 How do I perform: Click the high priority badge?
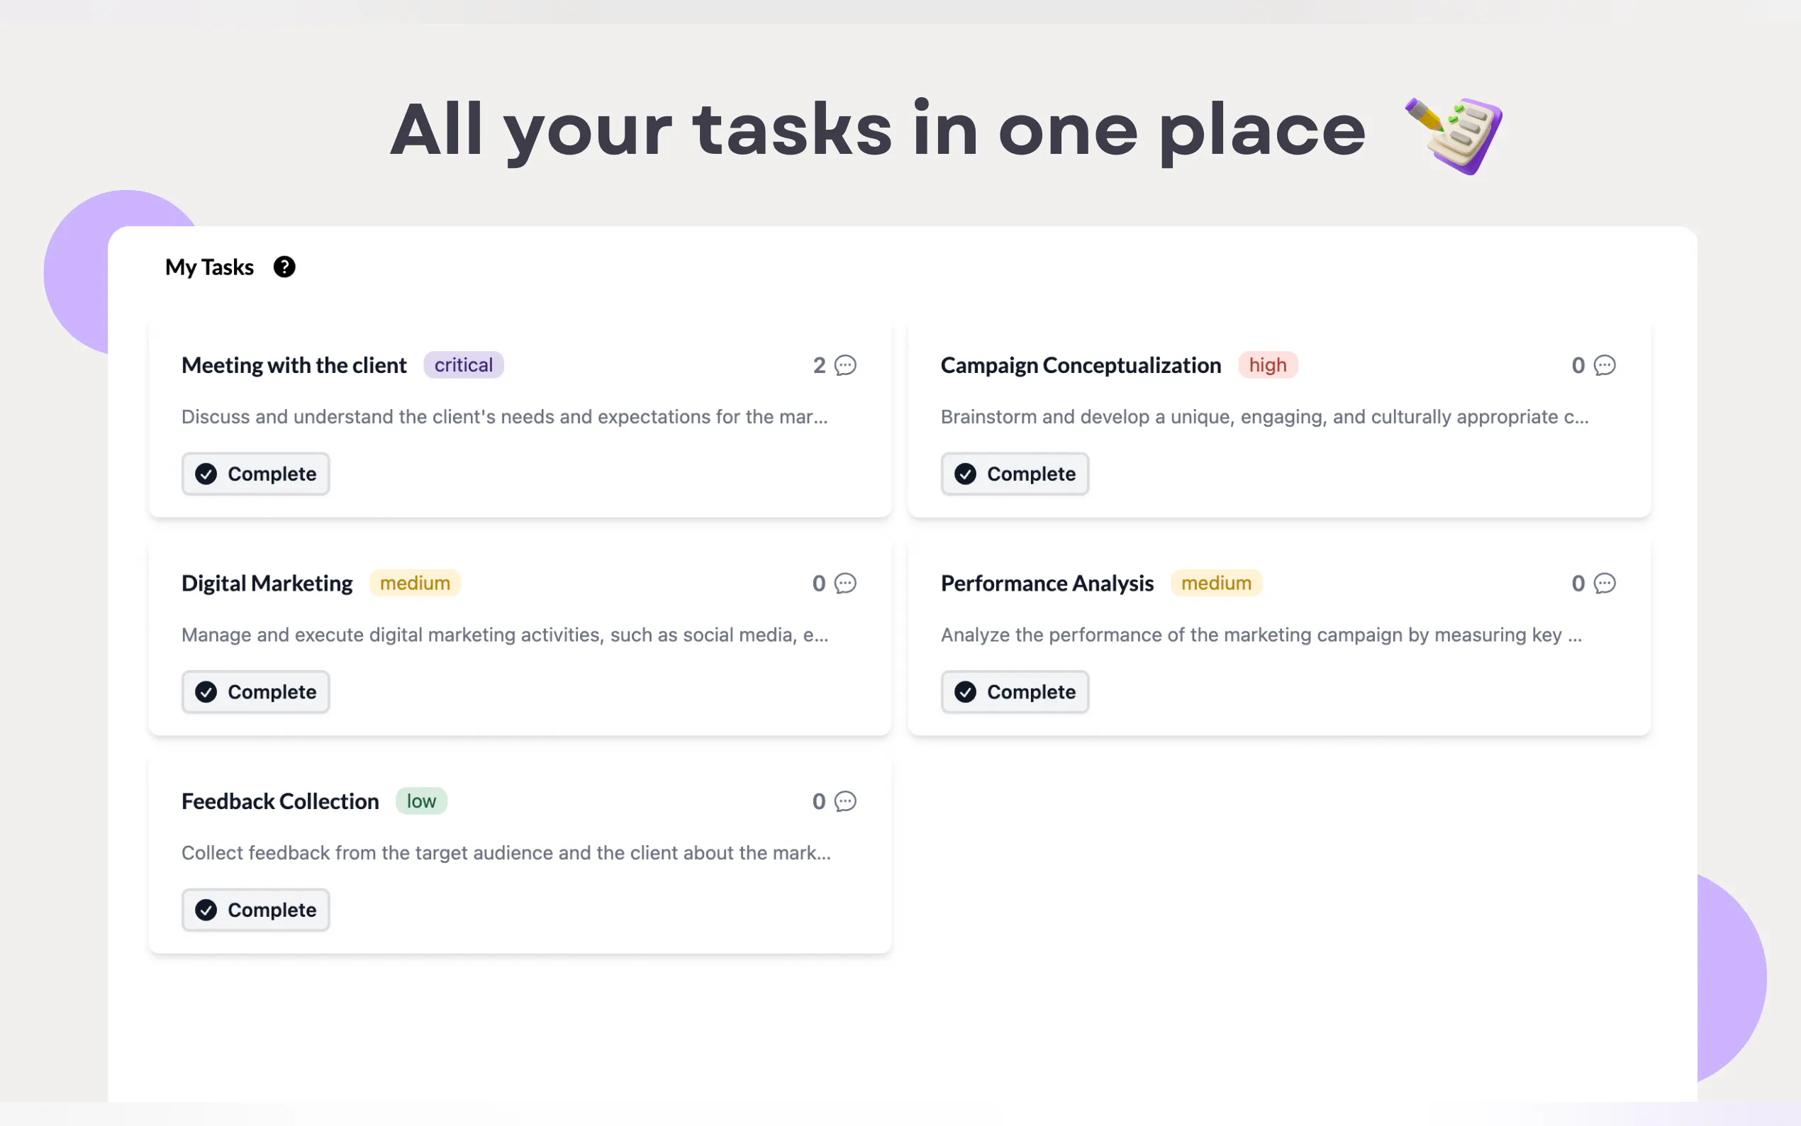[x=1267, y=365]
